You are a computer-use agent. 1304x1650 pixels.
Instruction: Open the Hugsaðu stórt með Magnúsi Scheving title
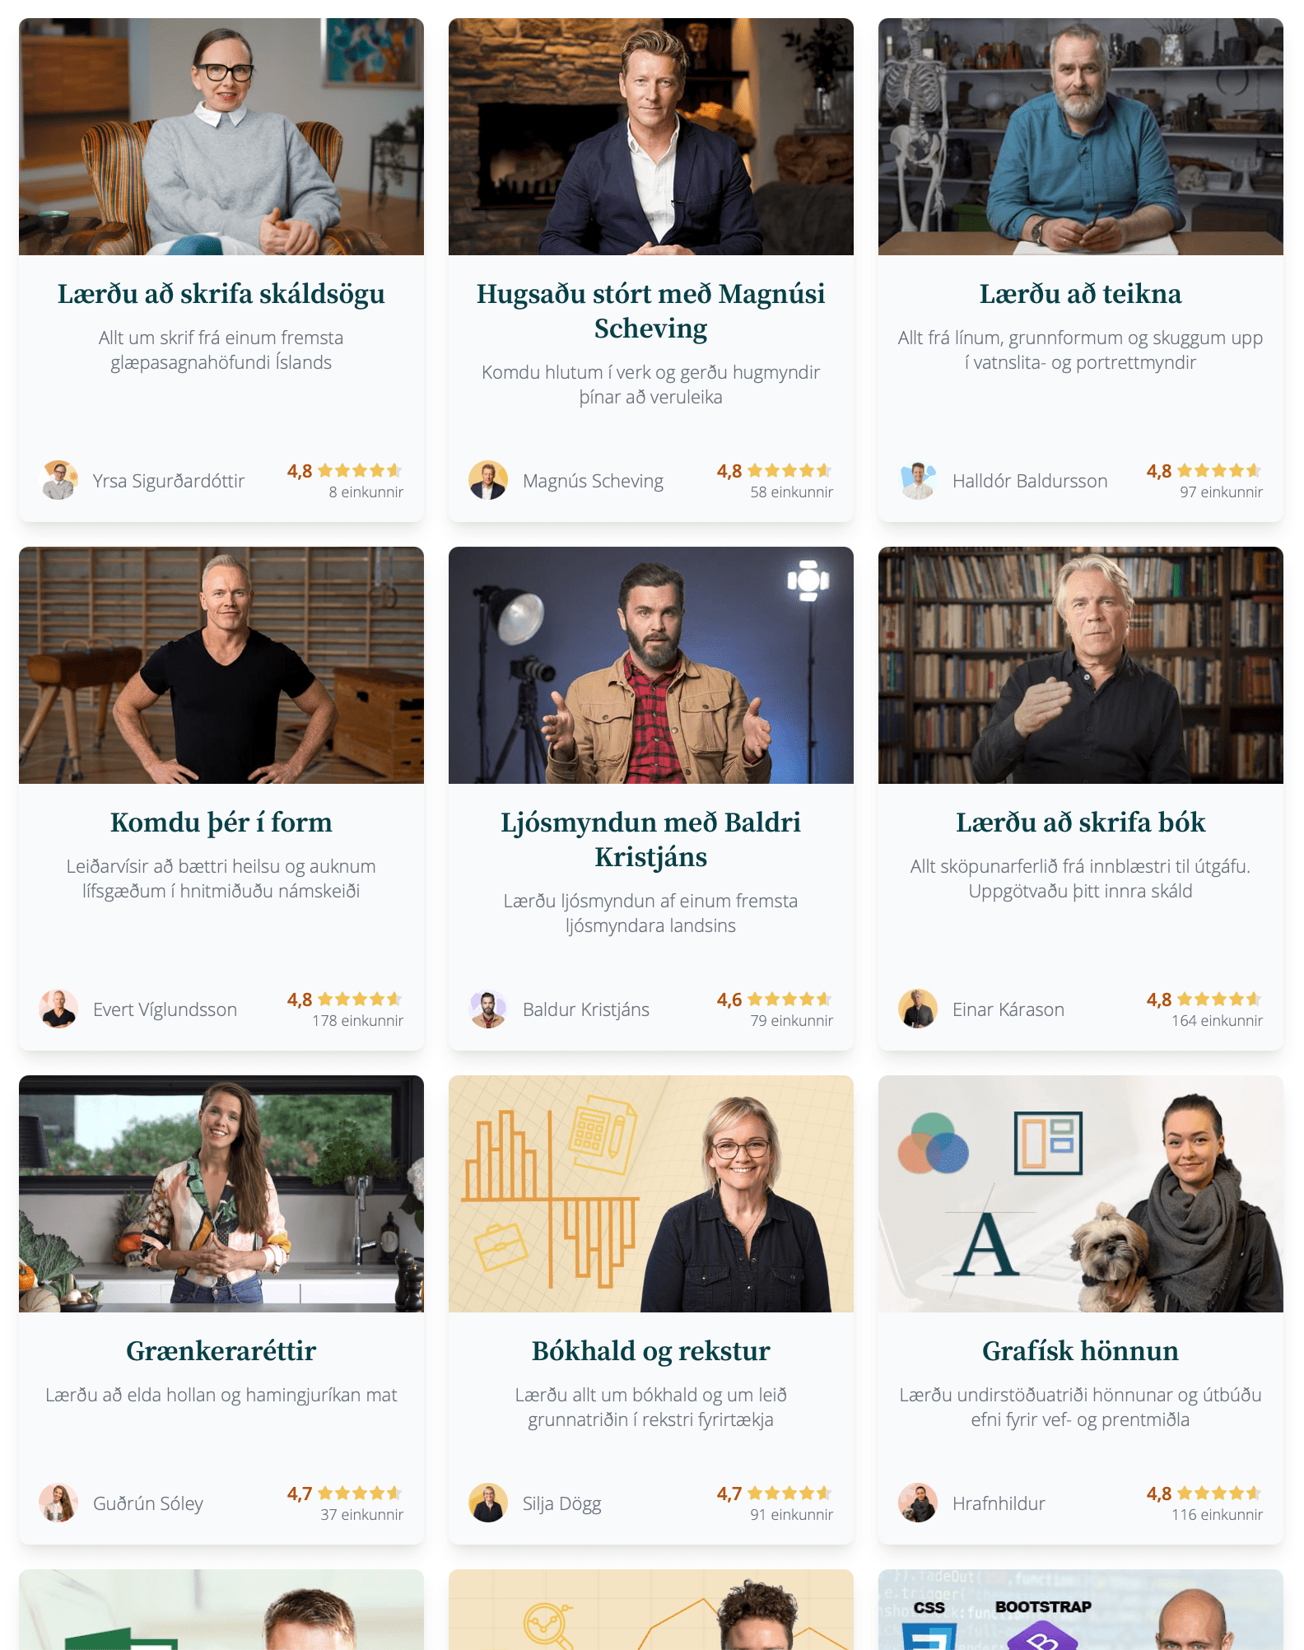[x=651, y=310]
